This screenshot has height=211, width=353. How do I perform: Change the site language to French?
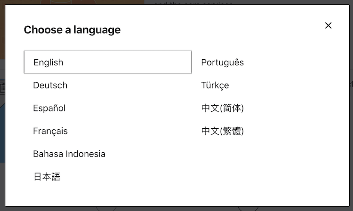coord(50,131)
